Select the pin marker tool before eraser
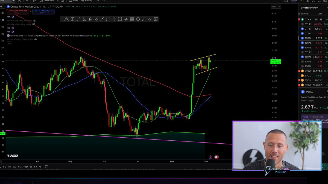Image resolution: width=328 pixels, height=184 pixels. (144, 19)
